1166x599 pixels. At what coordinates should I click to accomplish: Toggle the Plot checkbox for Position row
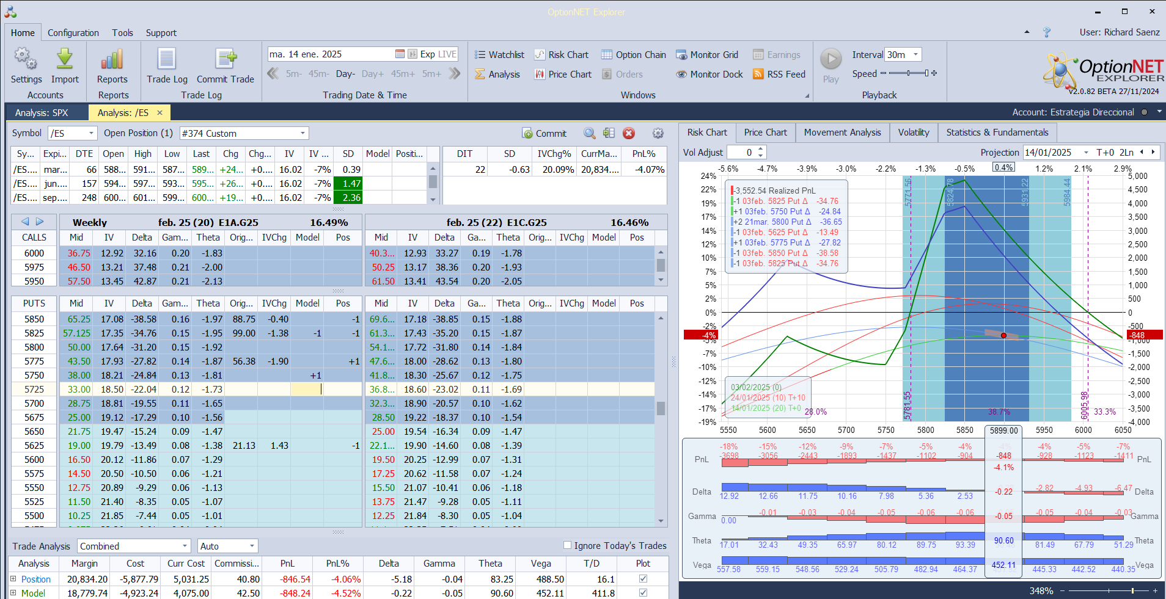point(643,578)
